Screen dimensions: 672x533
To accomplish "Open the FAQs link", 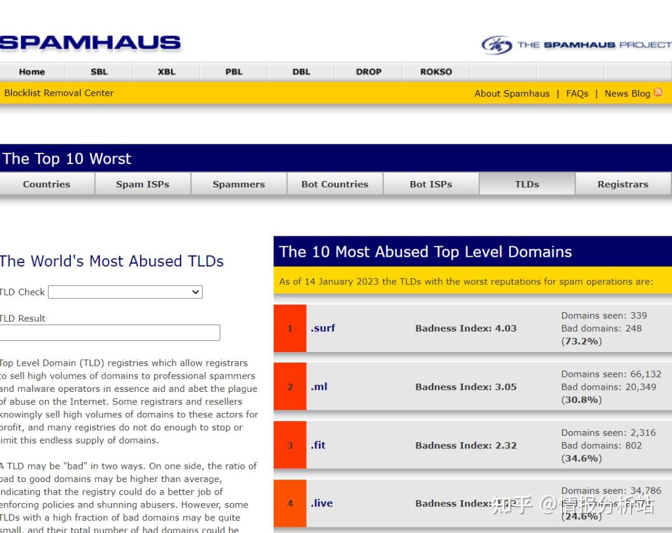I will tap(577, 93).
